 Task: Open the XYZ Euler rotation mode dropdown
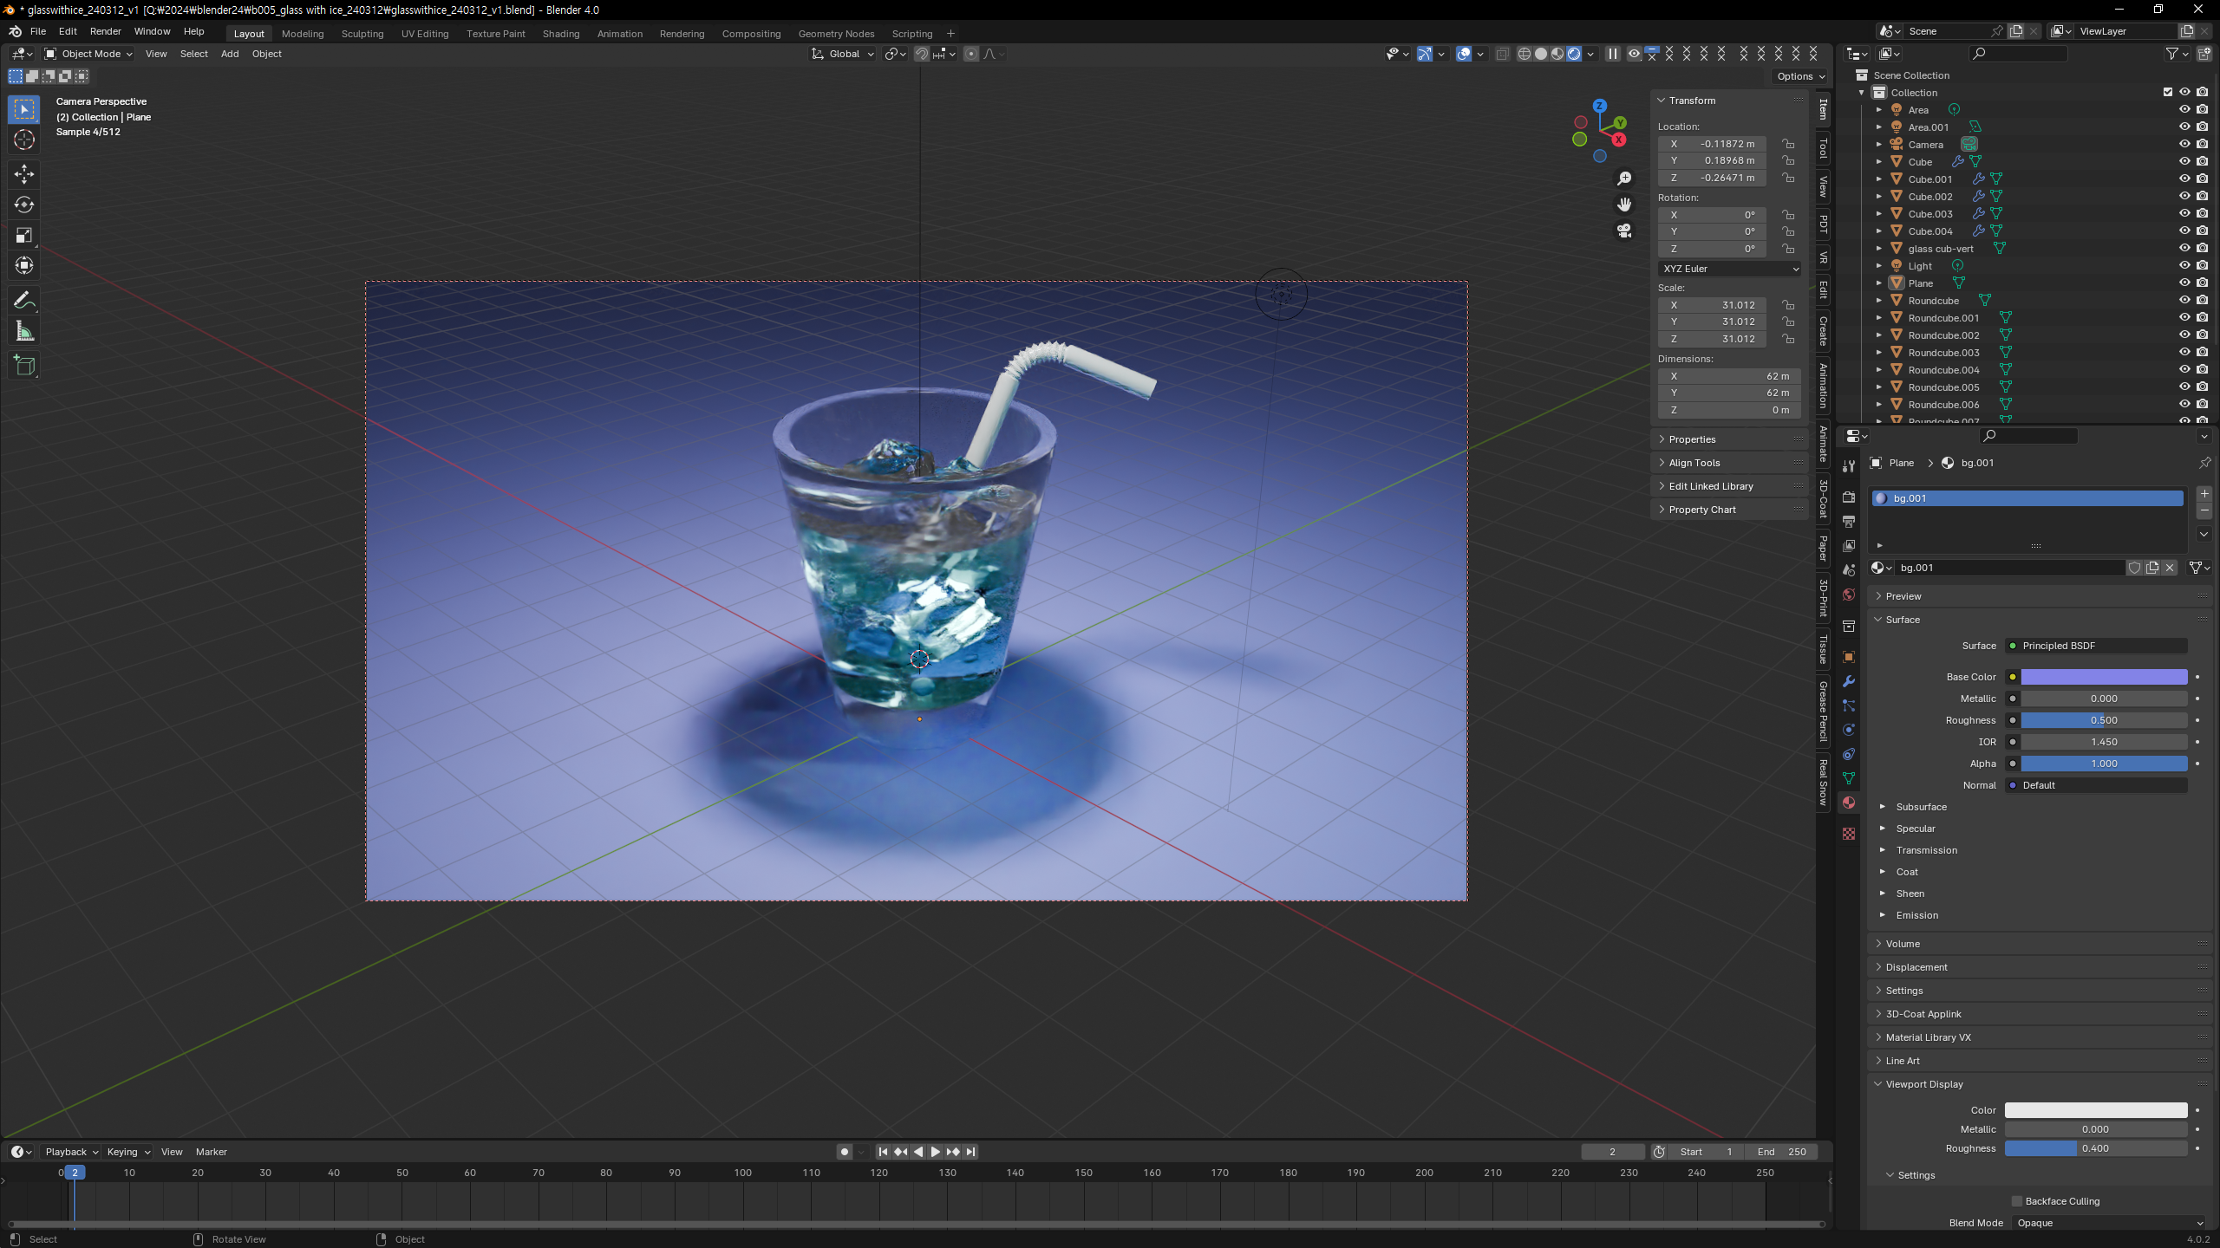click(1730, 269)
